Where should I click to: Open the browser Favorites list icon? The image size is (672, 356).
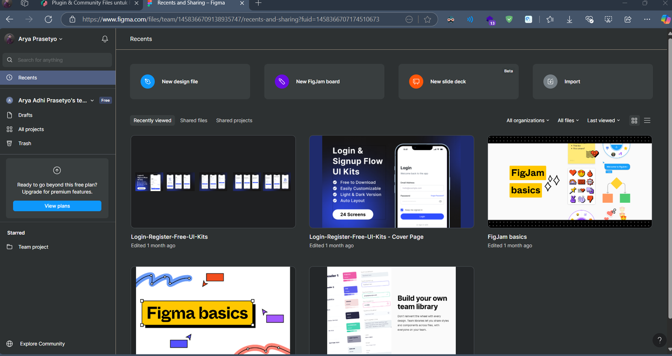(x=550, y=19)
